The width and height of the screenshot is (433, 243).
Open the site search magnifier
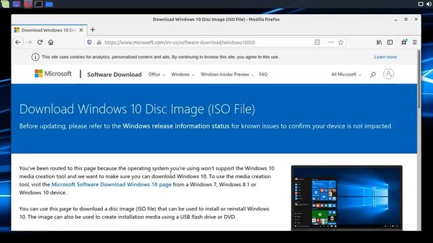click(373, 74)
